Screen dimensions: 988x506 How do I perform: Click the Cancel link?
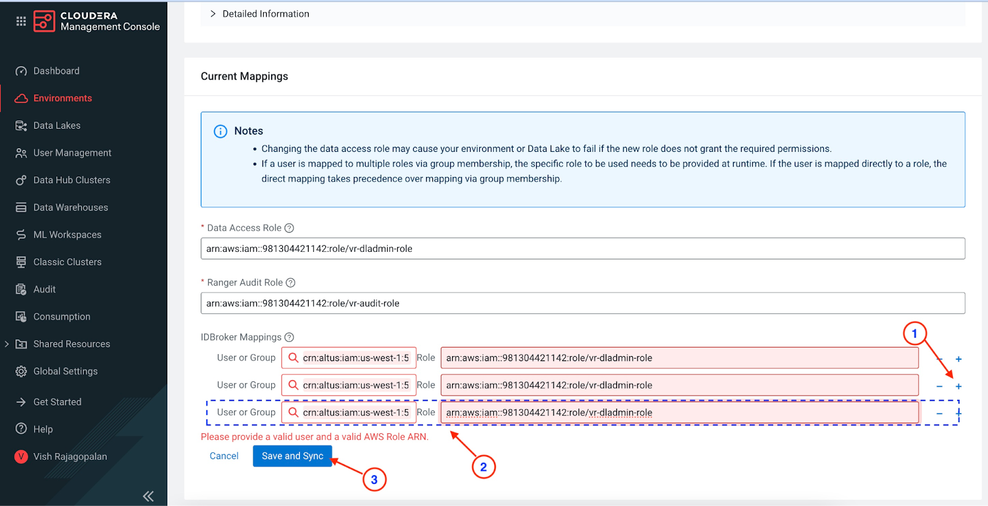[x=224, y=456]
